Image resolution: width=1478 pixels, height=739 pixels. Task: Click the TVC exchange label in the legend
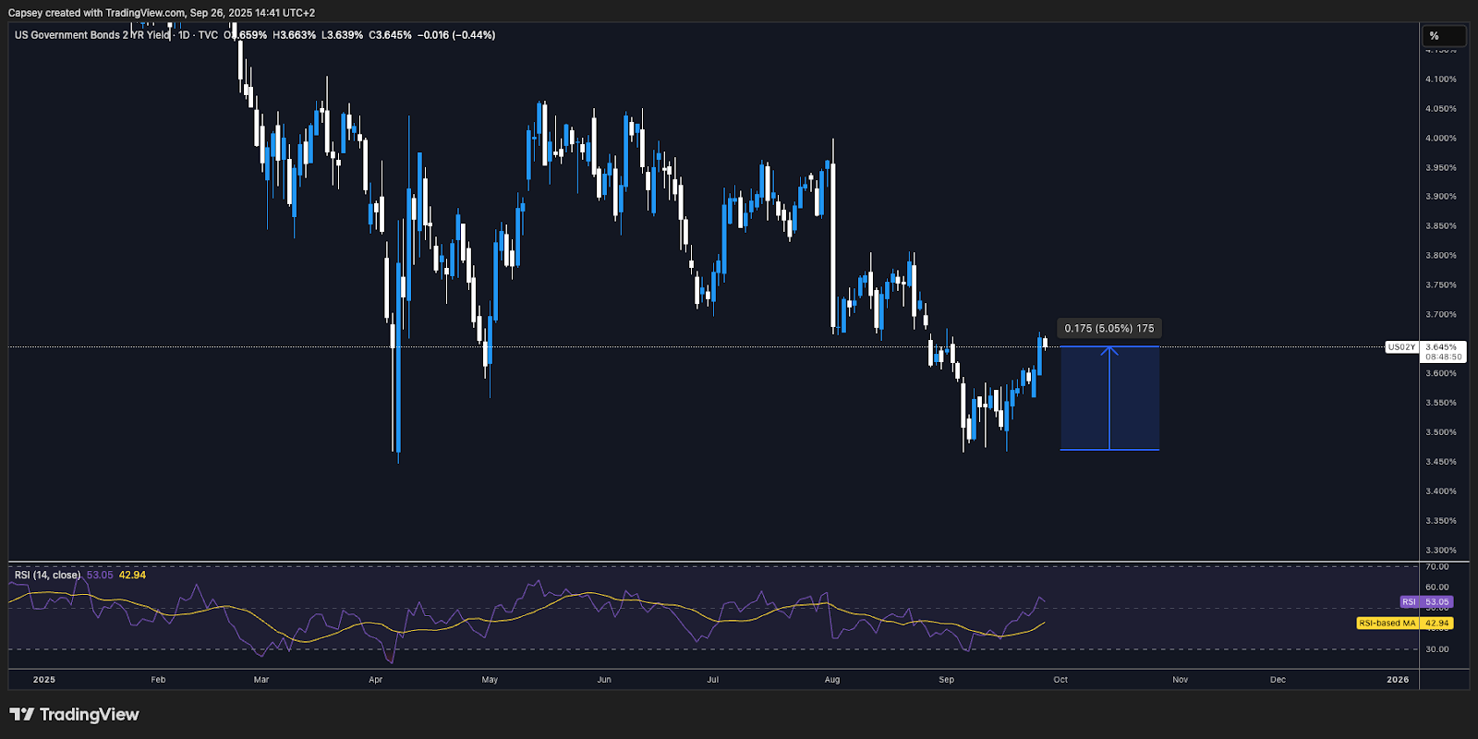click(208, 35)
